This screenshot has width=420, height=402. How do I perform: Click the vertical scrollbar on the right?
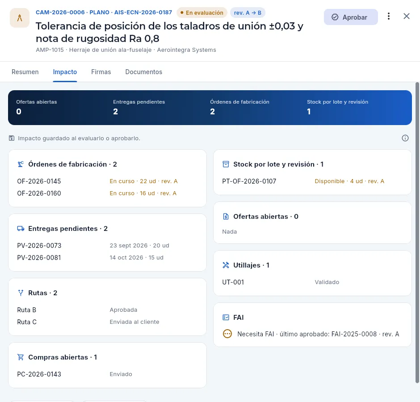[417, 233]
